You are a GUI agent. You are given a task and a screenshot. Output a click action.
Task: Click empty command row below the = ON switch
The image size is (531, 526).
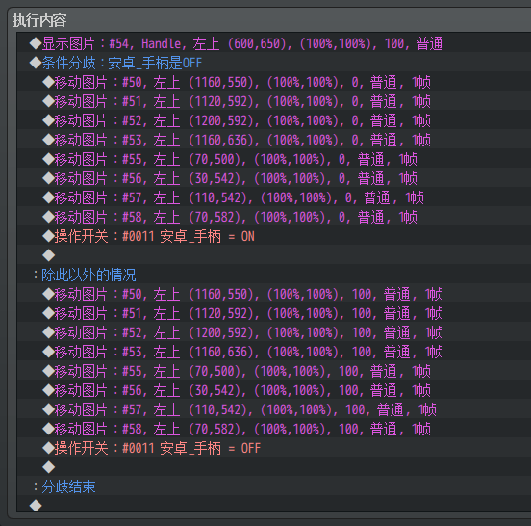coord(273,255)
